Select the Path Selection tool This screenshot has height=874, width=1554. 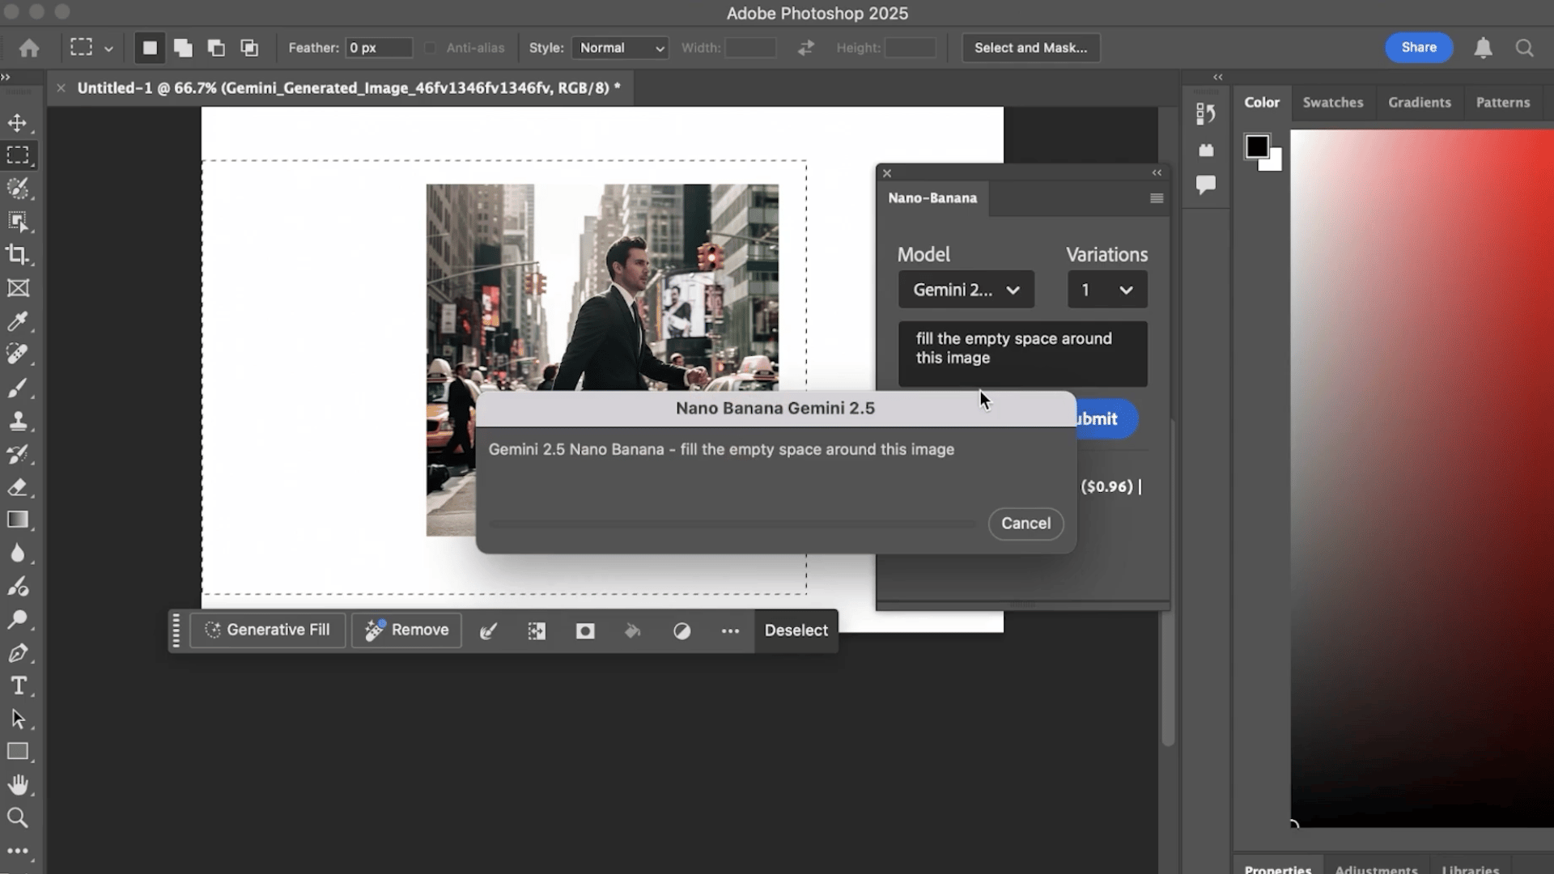click(18, 719)
